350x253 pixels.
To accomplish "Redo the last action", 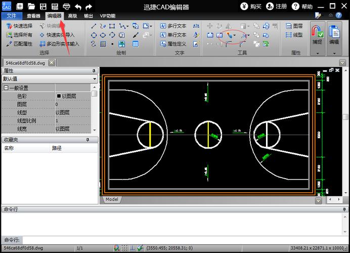I will [89, 7].
